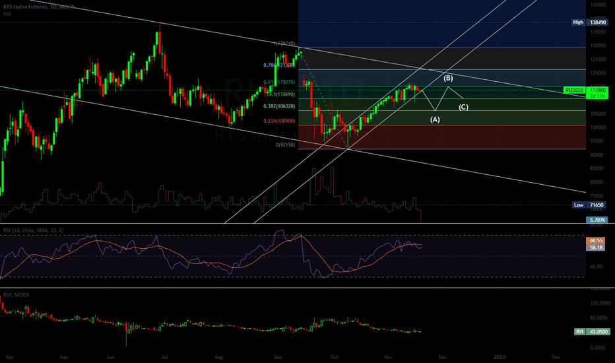The height and width of the screenshot is (363, 615).
Task: Click the 138490 high value on price axis
Action: point(597,22)
